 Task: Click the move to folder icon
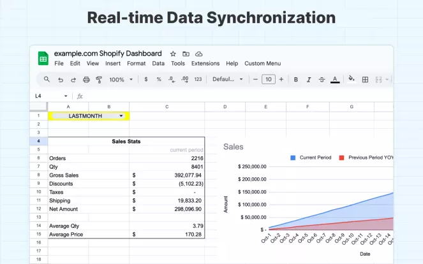pyautogui.click(x=186, y=54)
